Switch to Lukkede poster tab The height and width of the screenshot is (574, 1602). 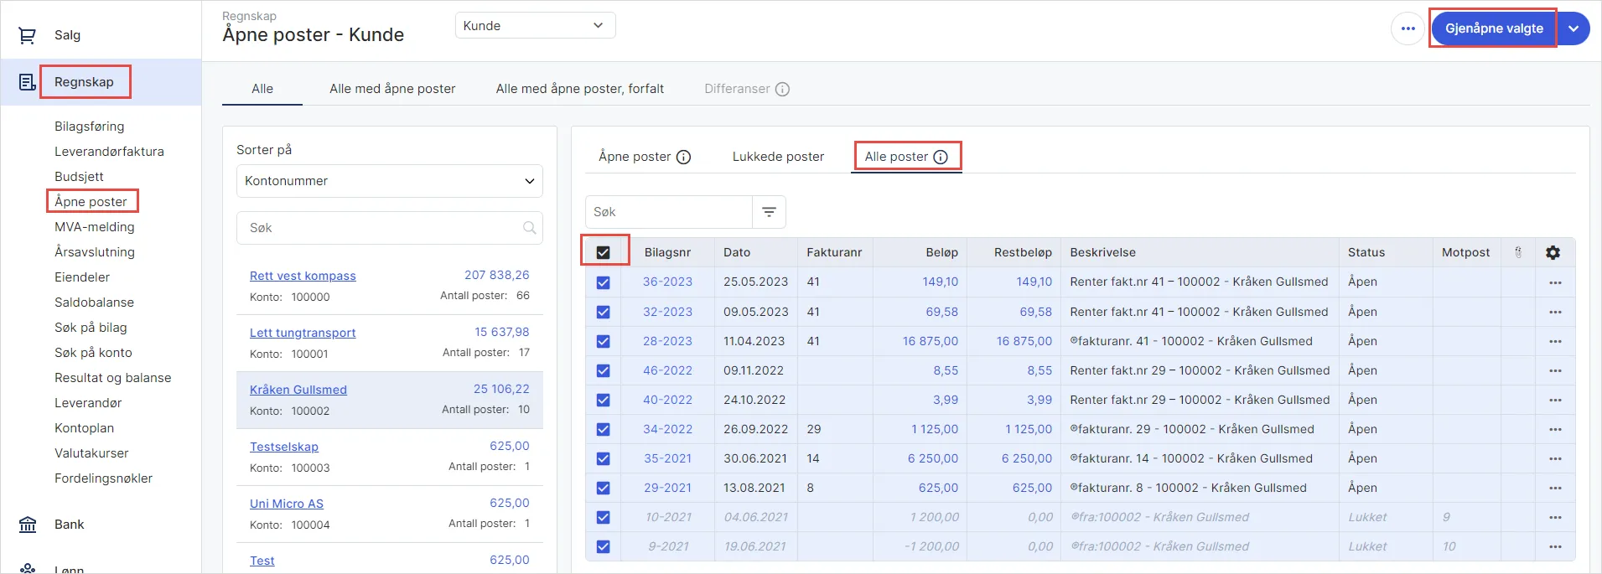[x=777, y=157]
